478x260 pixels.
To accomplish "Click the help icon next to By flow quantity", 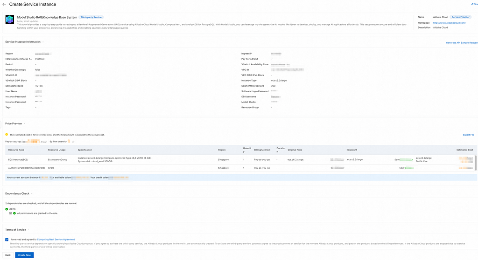I will click(x=73, y=142).
